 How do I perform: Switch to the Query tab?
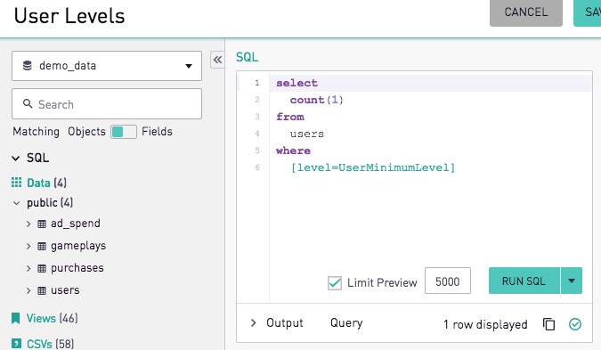(346, 322)
